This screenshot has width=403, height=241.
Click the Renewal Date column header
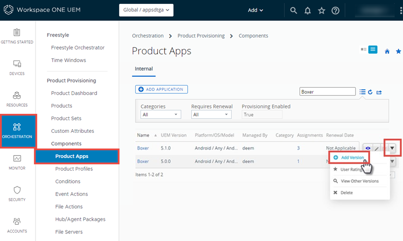click(340, 135)
